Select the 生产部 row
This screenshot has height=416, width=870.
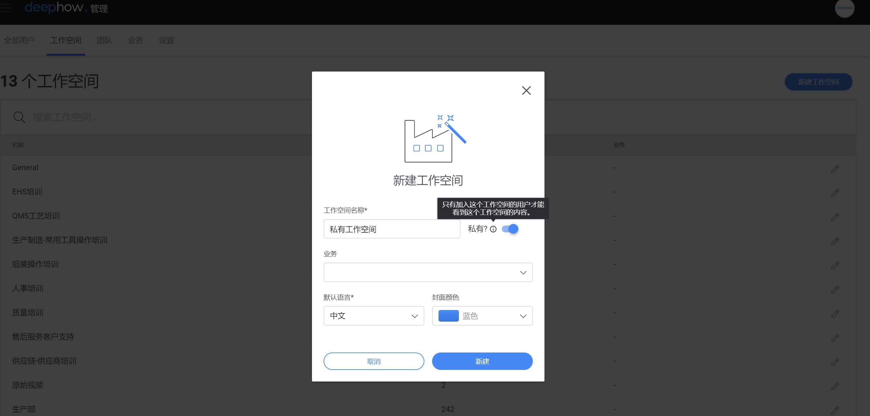pyautogui.click(x=428, y=407)
